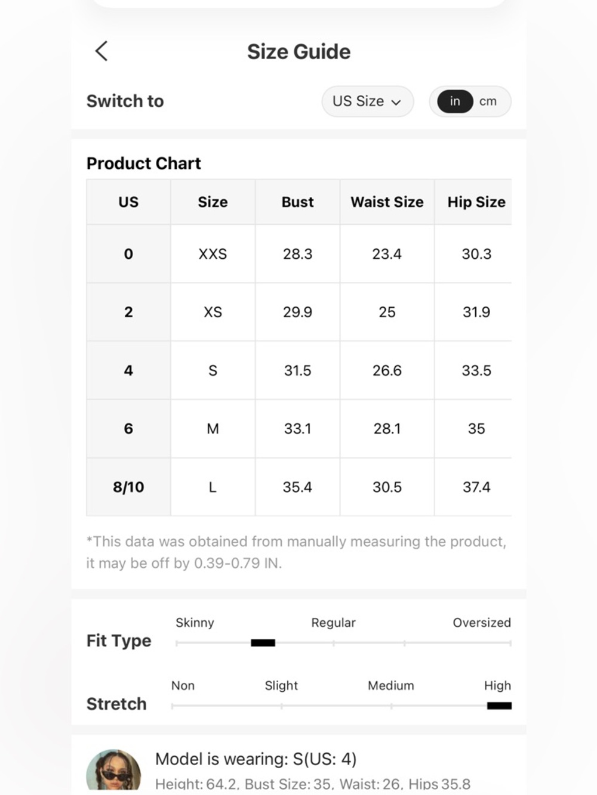Select the M size cell
Image resolution: width=597 pixels, height=795 pixels.
213,429
